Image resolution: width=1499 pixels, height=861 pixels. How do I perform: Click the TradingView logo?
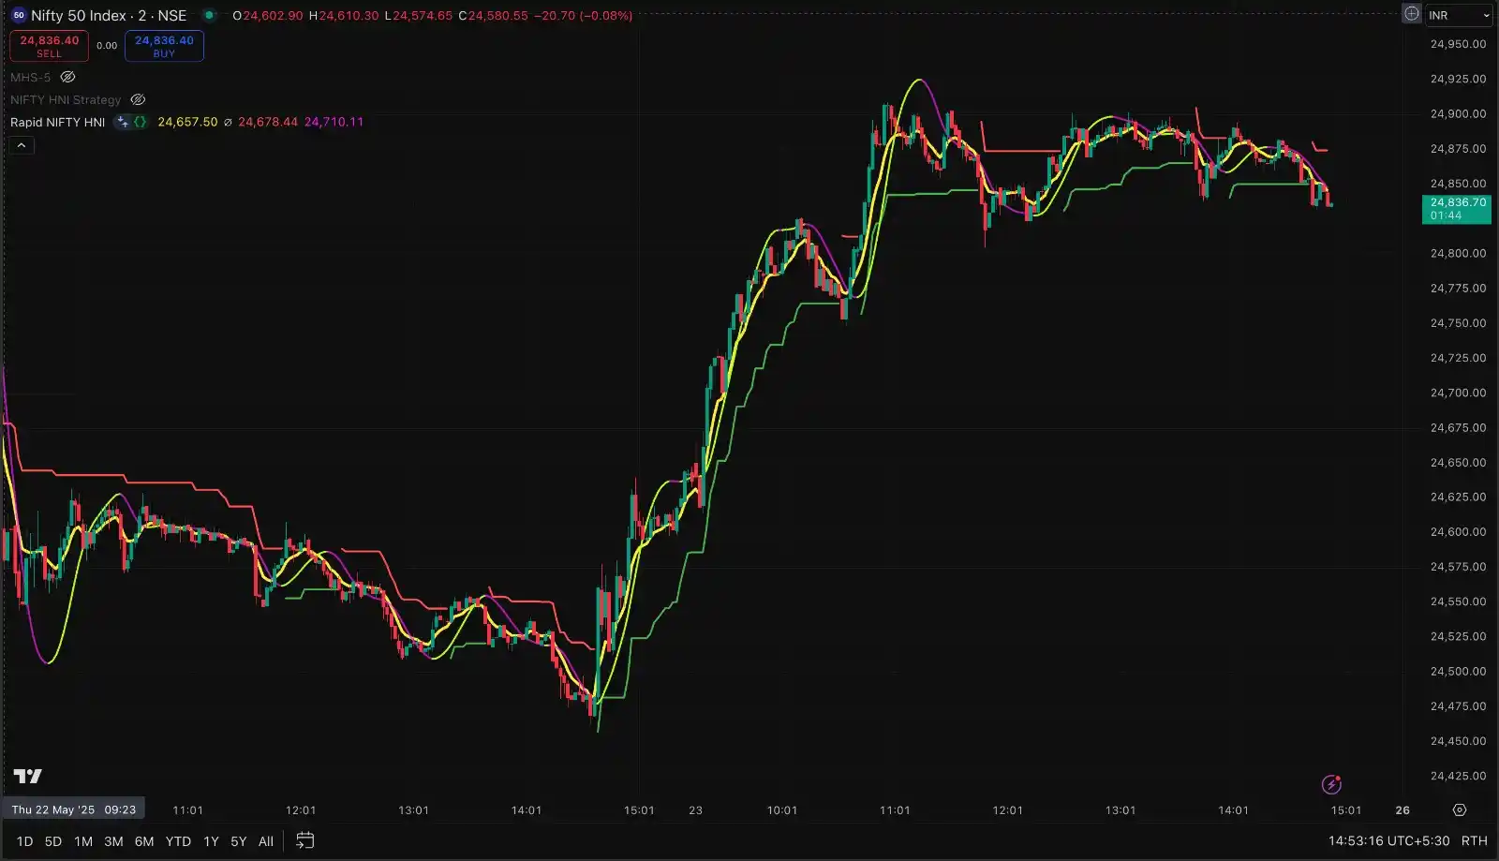28,776
